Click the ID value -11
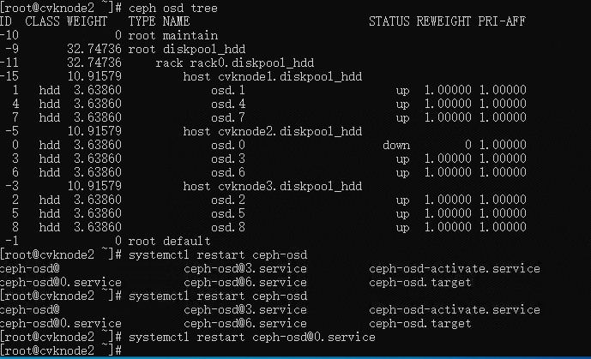 (11, 63)
